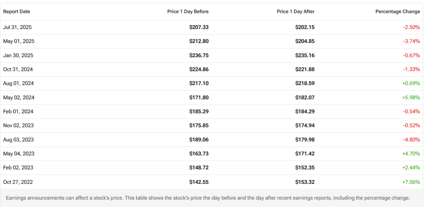Click the -3.74% percentage change value
The height and width of the screenshot is (207, 424).
411,41
